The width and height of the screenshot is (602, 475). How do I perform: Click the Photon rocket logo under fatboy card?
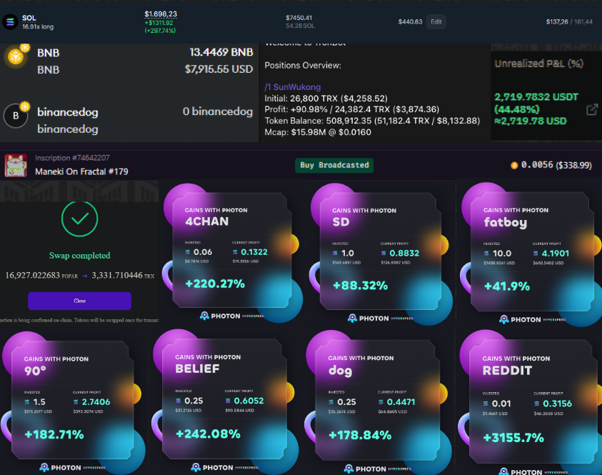503,319
